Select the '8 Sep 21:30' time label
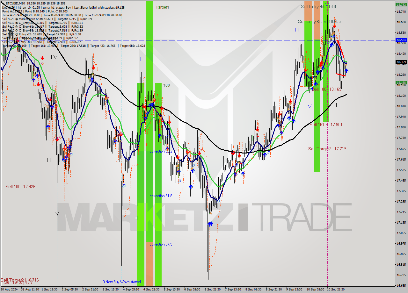This screenshot has width=408, height=293. (274, 289)
